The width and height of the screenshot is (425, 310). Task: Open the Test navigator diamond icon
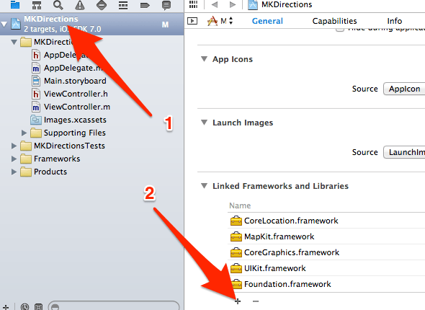coord(102,4)
